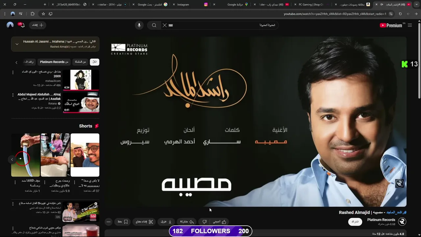Open options for the sword Short
The width and height of the screenshot is (421, 237).
[15, 182]
